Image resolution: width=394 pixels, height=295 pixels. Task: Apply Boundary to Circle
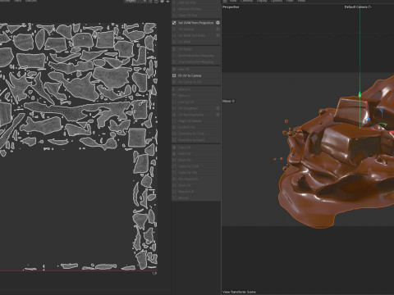coord(196,134)
